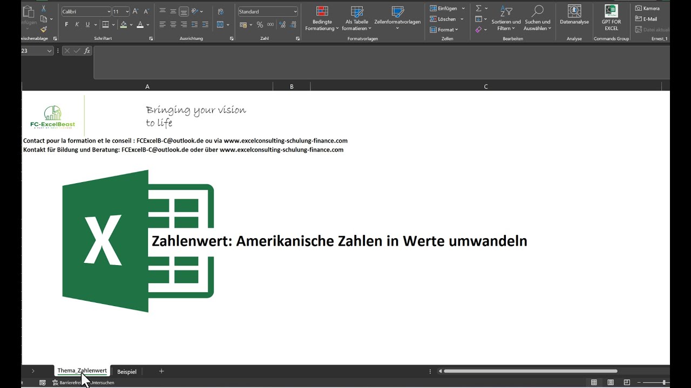Click the Cut scissors icon
Image resolution: width=691 pixels, height=388 pixels.
point(44,9)
